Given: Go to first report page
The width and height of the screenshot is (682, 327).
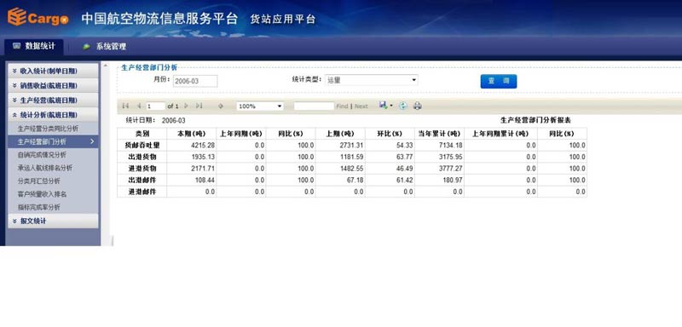Looking at the screenshot, I should coord(125,106).
